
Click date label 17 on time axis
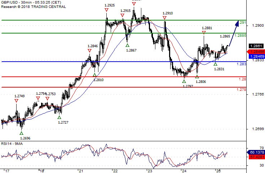click(8, 171)
